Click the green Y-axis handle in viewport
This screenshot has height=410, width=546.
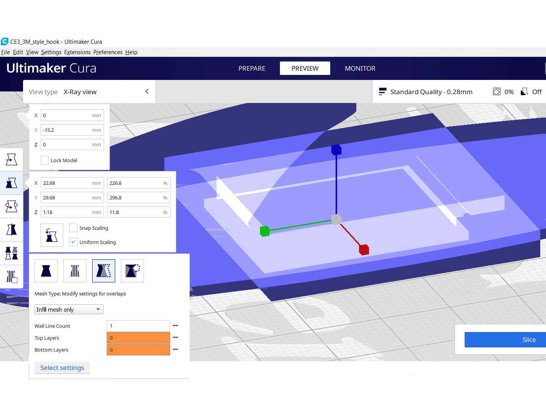[x=265, y=231]
